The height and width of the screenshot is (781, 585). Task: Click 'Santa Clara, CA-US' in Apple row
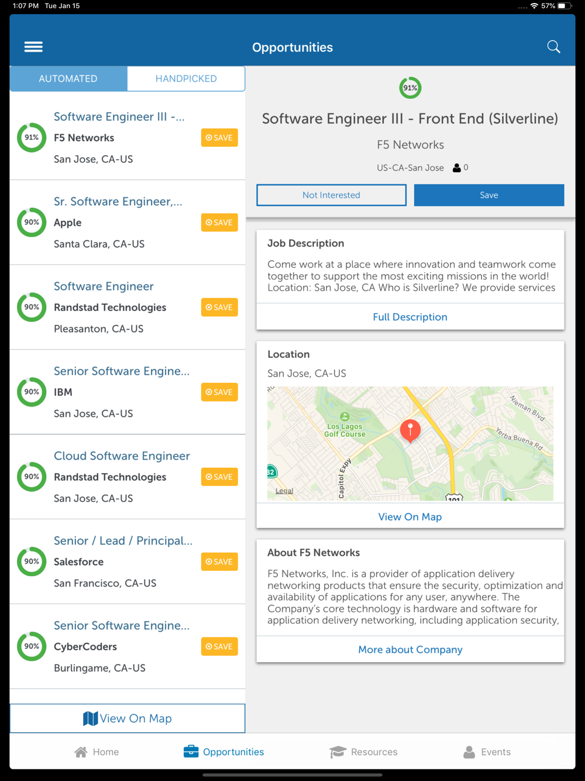[99, 244]
